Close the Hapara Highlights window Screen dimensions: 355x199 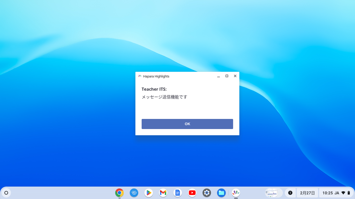[235, 76]
